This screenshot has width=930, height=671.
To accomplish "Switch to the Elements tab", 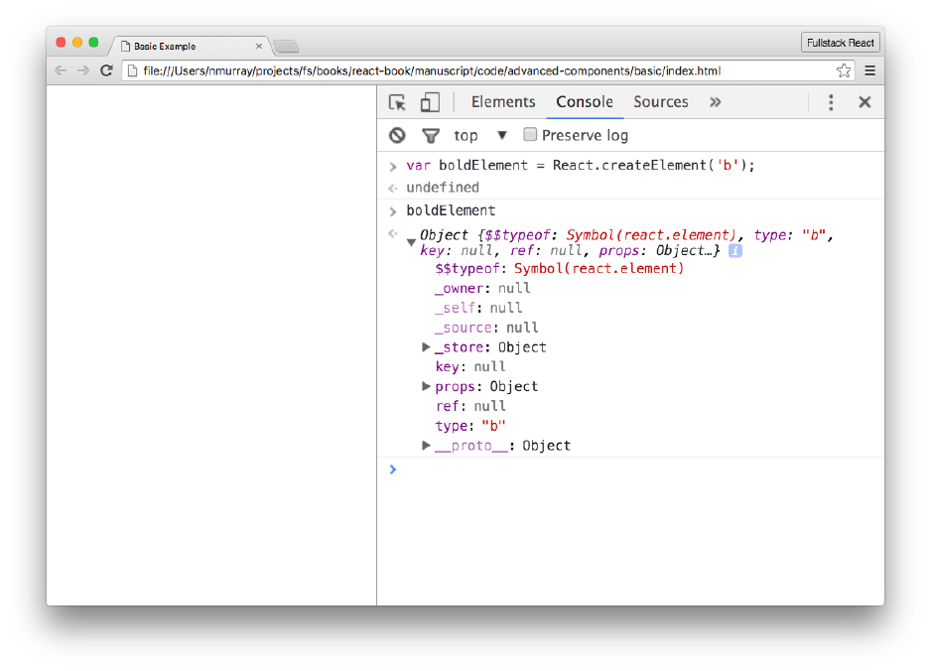I will (x=503, y=102).
